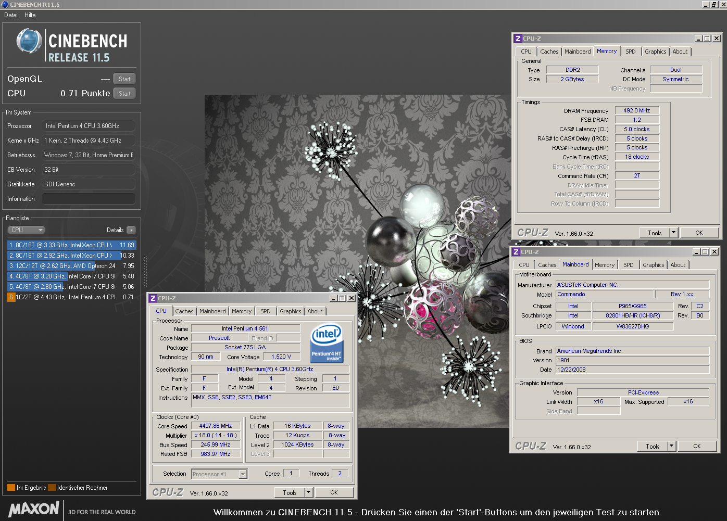
Task: Switch to Caches tab in Memory CPU-Z window
Action: 549,52
